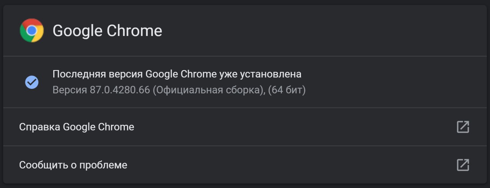
Task: Click the Последняя версия Google Chrome уже установлена message
Action: click(177, 74)
